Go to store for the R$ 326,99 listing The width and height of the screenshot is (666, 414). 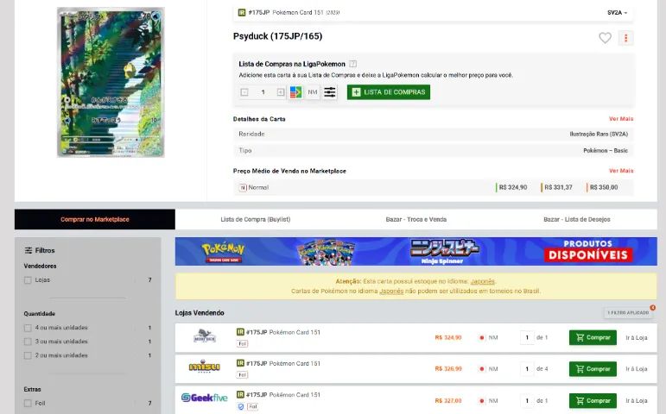(637, 369)
